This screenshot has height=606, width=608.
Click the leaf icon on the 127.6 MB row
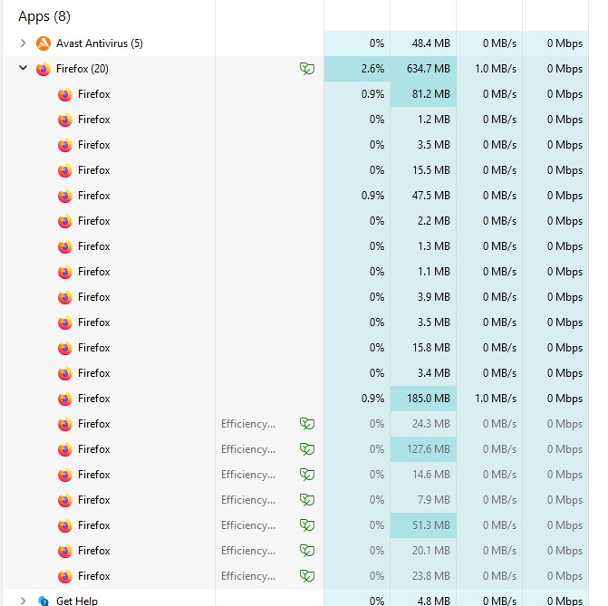pyautogui.click(x=307, y=449)
